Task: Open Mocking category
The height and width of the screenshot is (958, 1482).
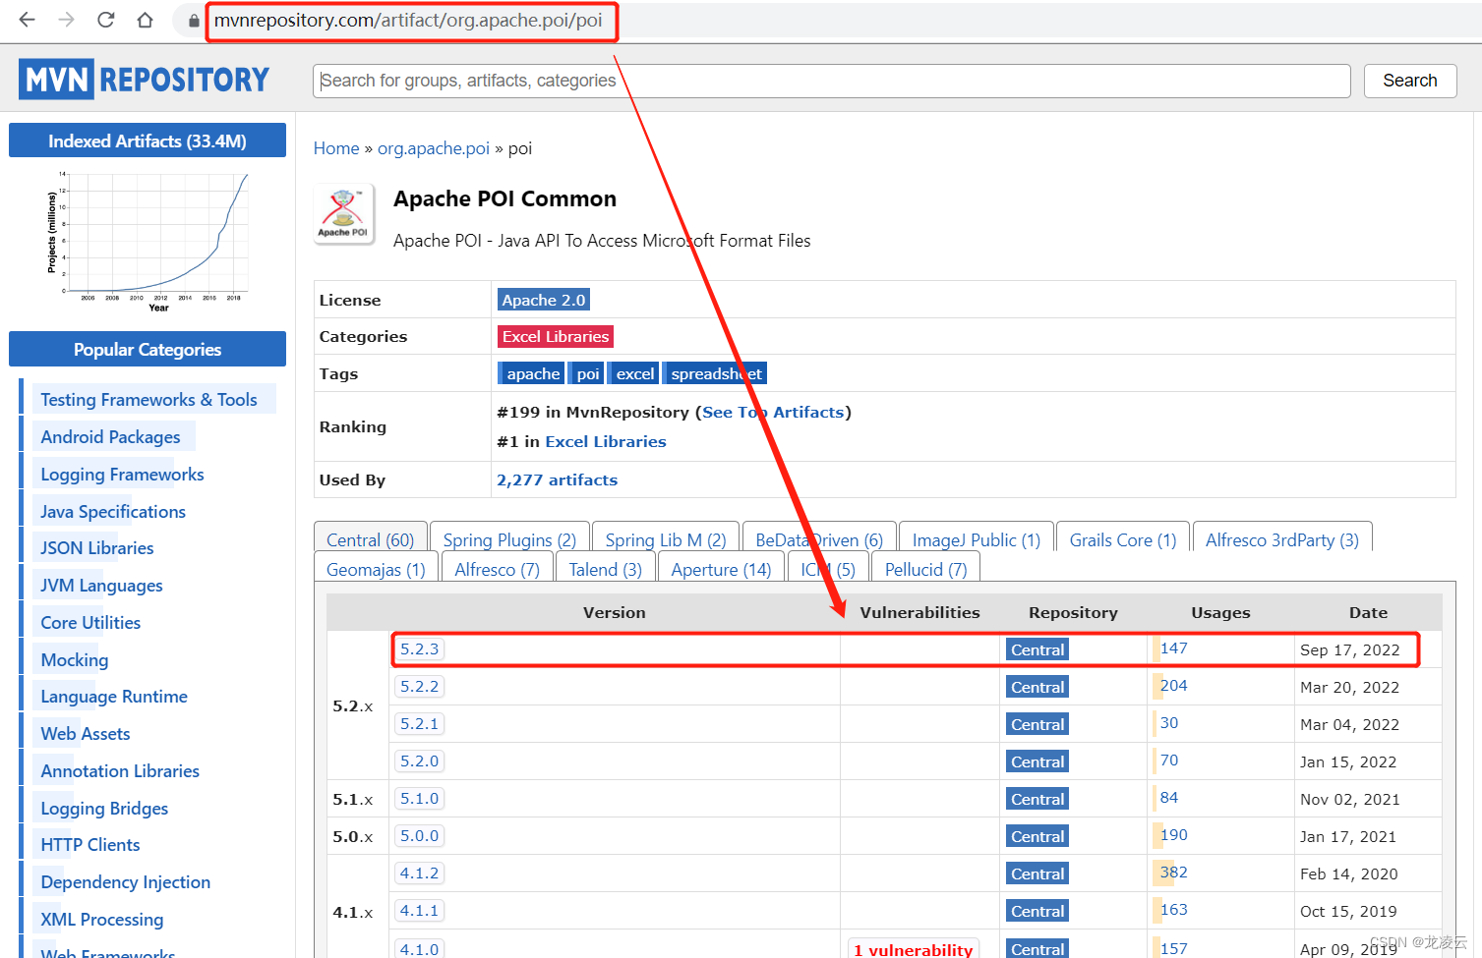Action: [x=74, y=660]
